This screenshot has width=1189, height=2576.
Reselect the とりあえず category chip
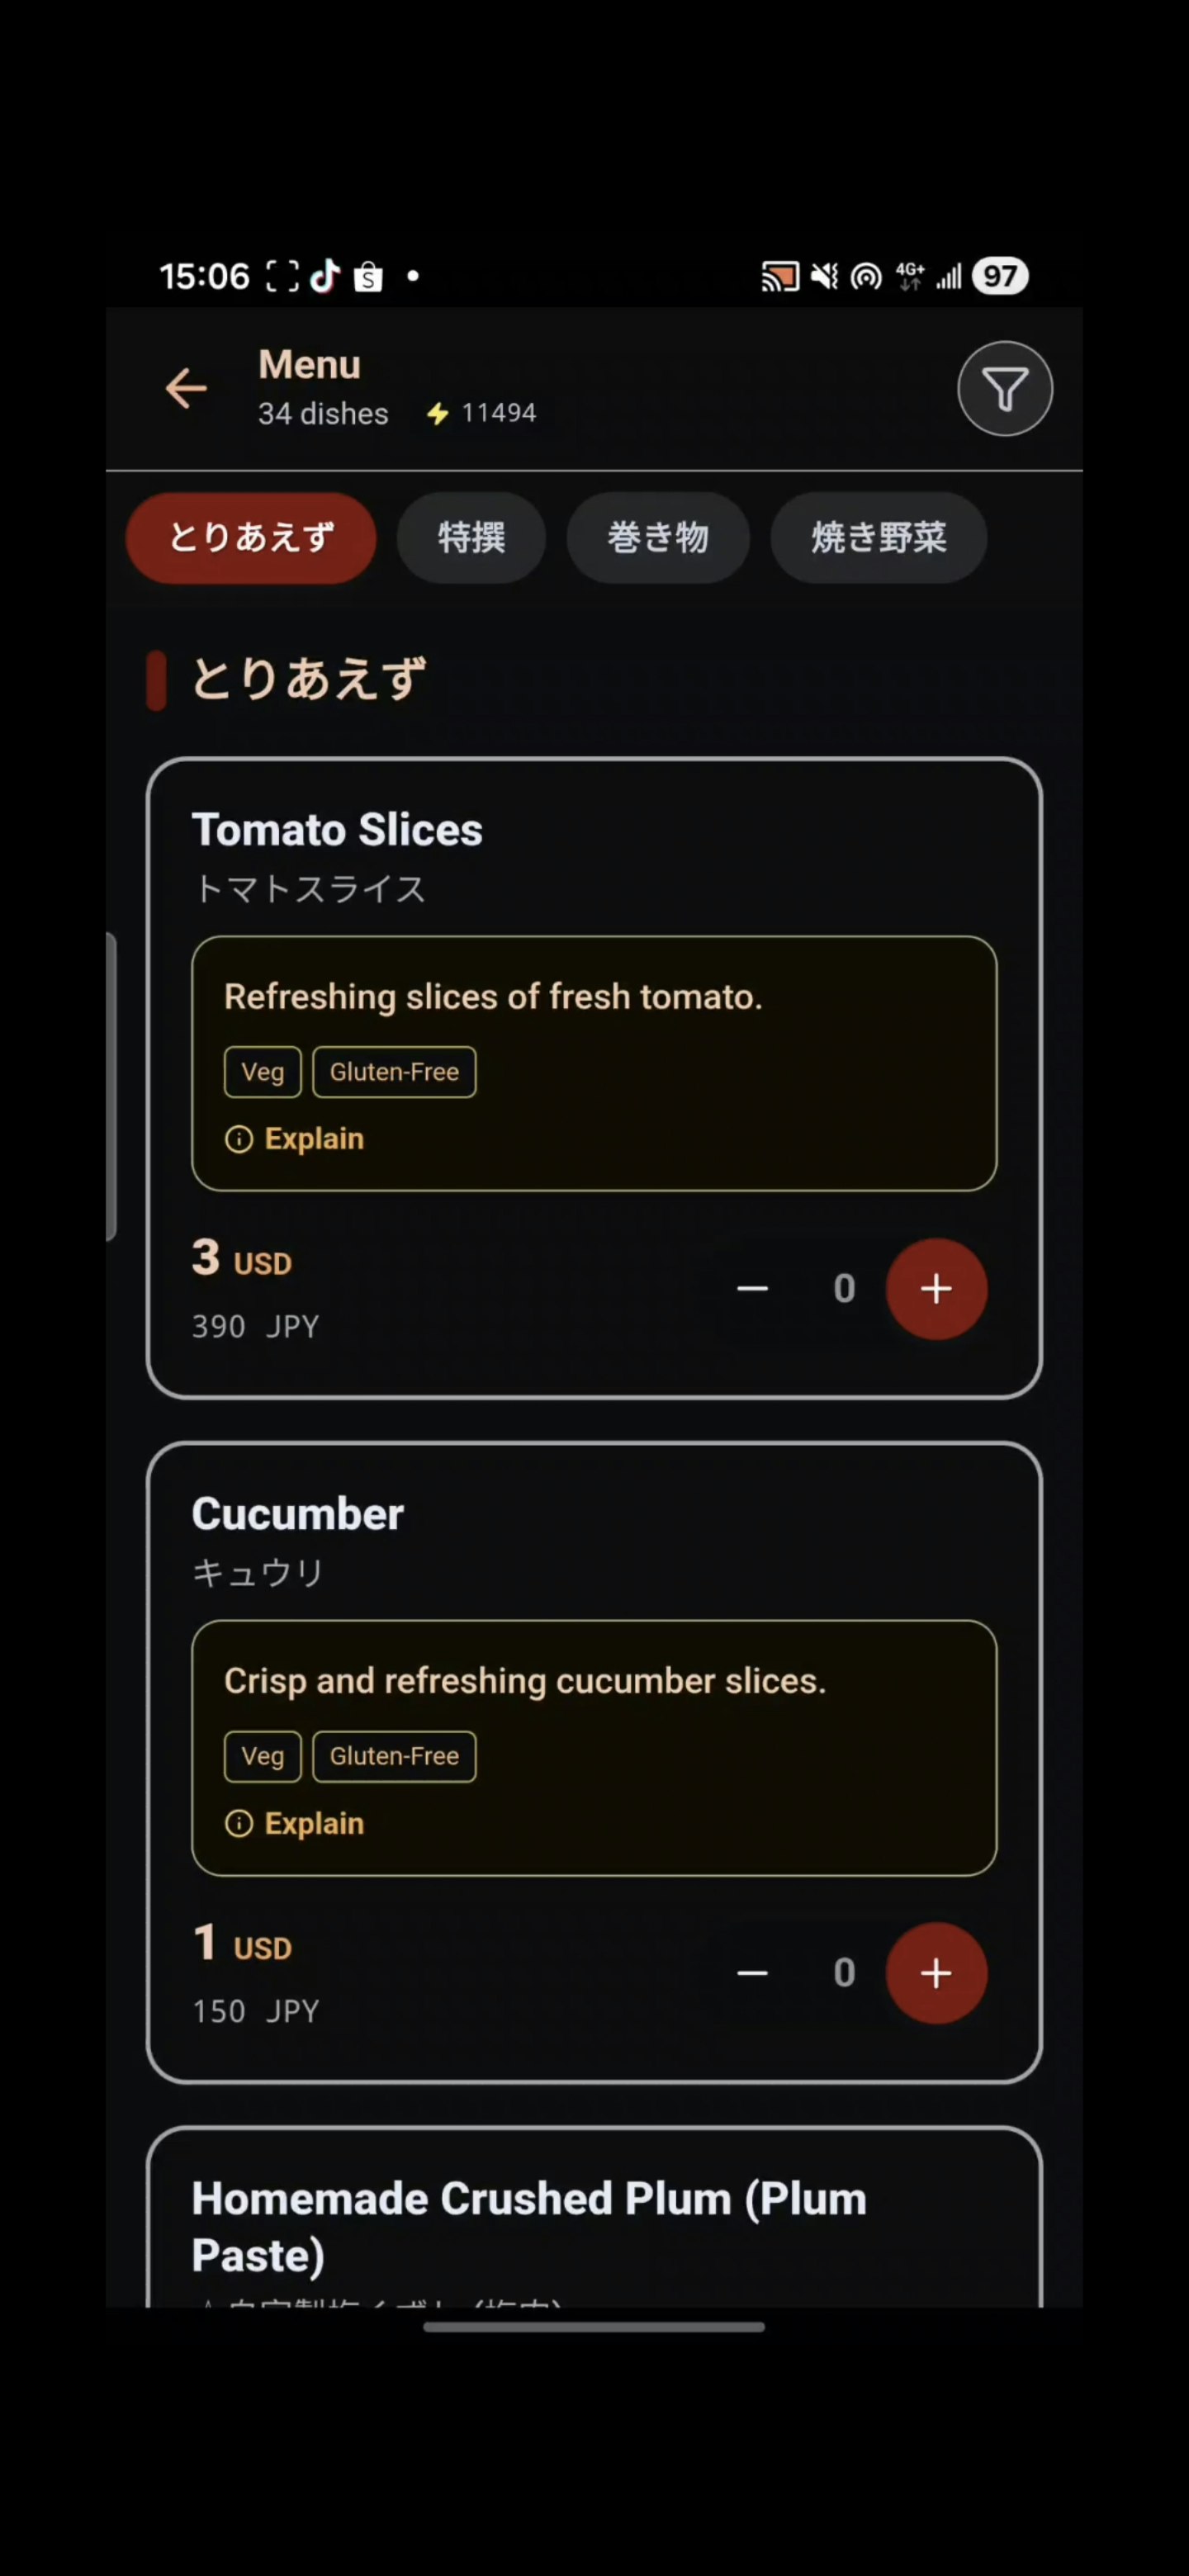tap(250, 538)
